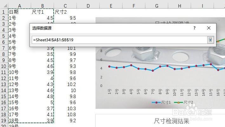Screen dimensions: 225x127
Task: Click cell containing 尺寸2 header
Action: tap(65, 12)
